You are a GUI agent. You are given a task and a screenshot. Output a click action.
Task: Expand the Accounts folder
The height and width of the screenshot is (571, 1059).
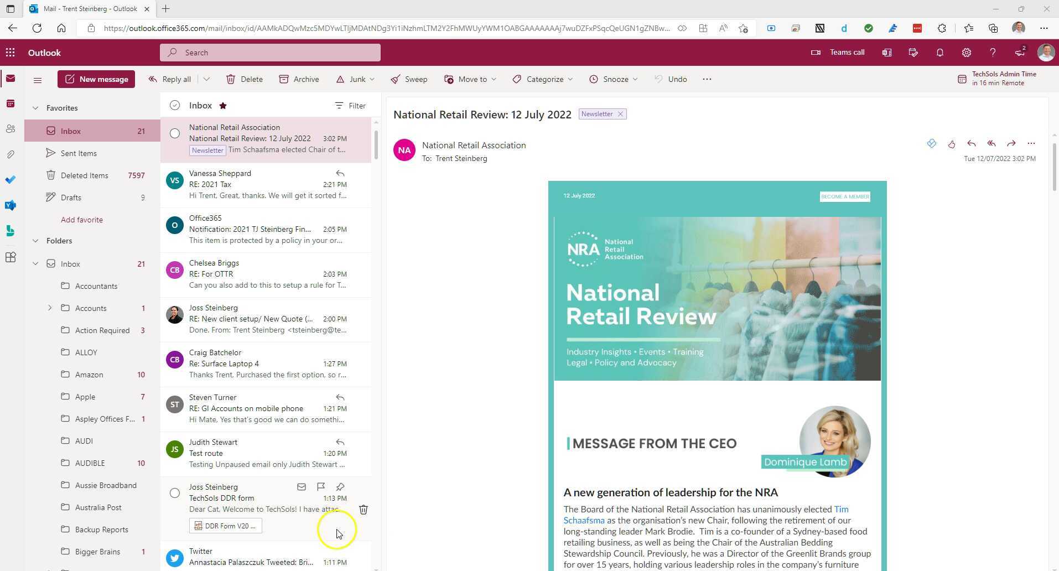point(50,308)
